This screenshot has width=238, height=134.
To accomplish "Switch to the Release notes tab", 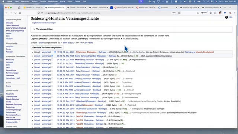I will [x=146, y=7].
